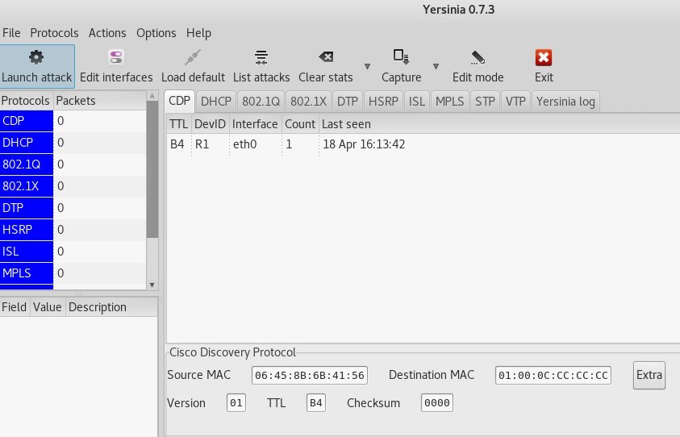Click the Protocols column header
The height and width of the screenshot is (437, 680).
pyautogui.click(x=27, y=101)
